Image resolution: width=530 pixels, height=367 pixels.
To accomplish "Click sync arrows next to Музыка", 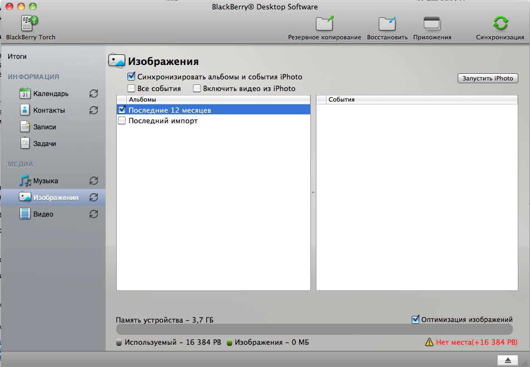I will coord(93,181).
